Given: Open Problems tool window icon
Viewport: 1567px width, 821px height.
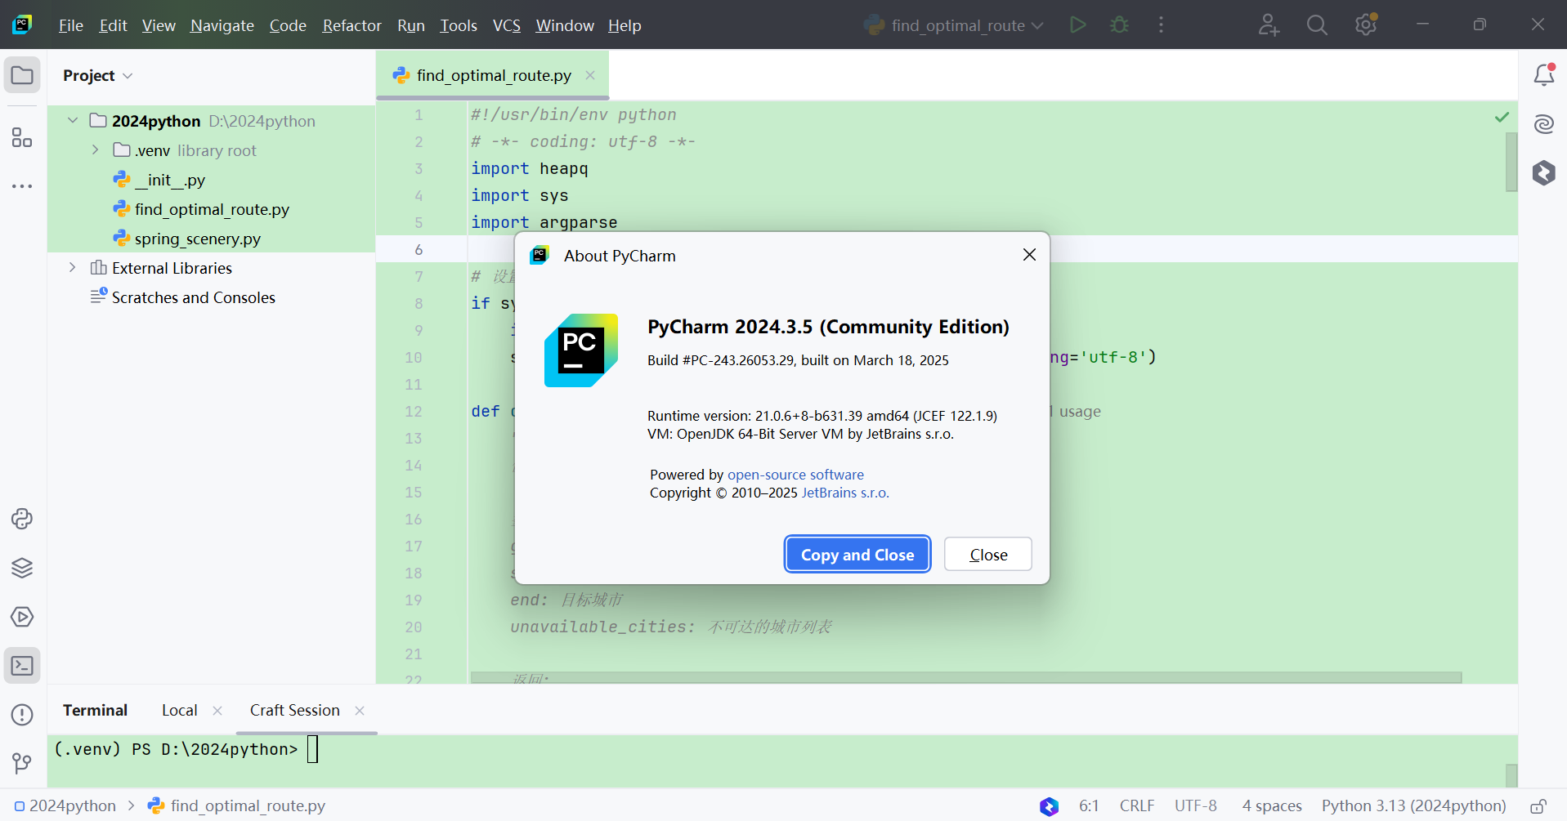Looking at the screenshot, I should pos(22,715).
